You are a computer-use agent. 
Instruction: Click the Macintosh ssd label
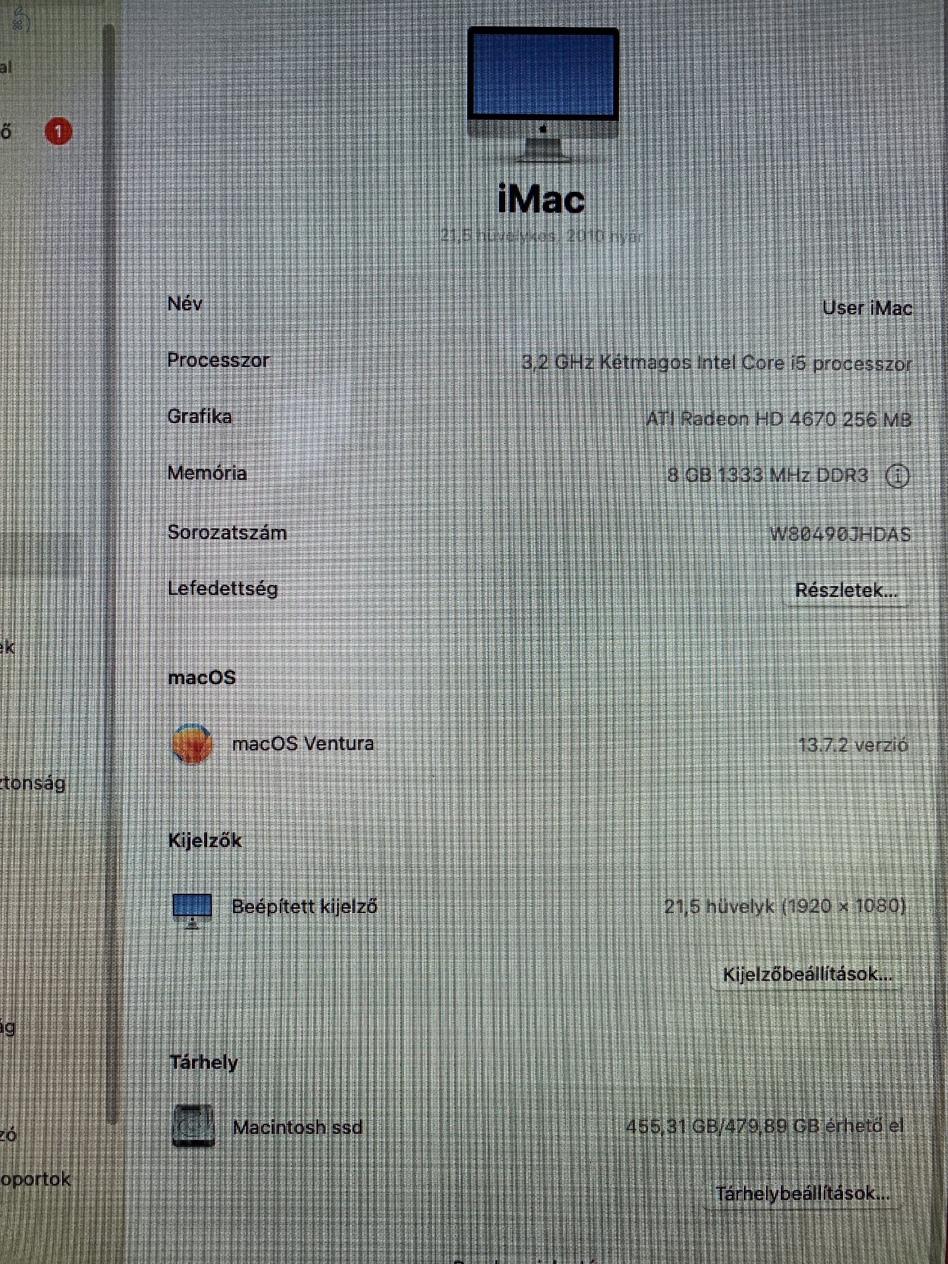pos(298,1127)
